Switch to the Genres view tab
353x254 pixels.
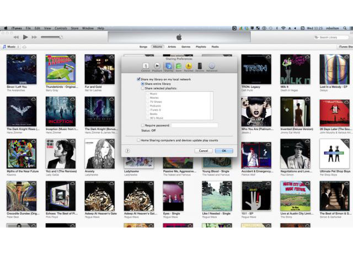click(x=186, y=47)
